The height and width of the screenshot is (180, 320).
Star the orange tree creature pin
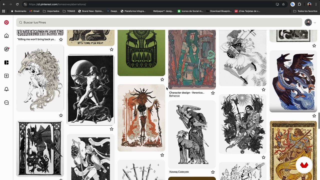(162, 155)
